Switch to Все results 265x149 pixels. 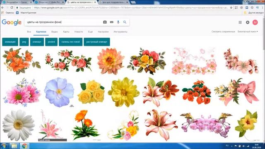tap(29, 31)
